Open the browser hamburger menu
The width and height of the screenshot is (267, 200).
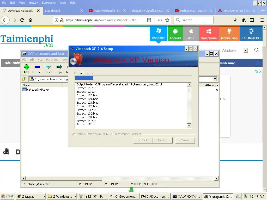click(262, 20)
